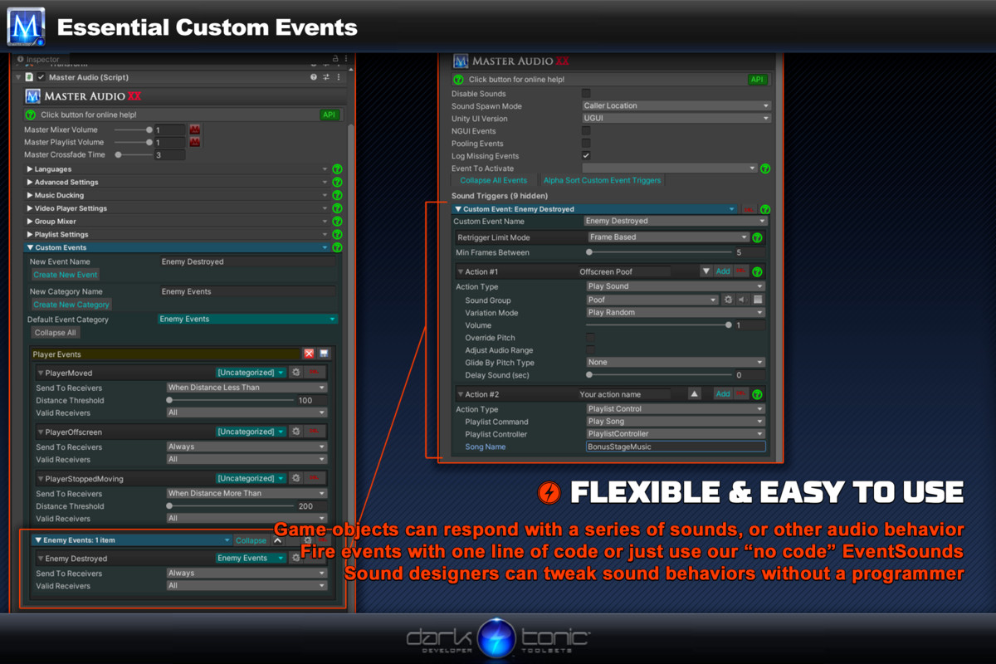This screenshot has height=664, width=996.
Task: Click help icon next to Retrigger Limit Mode
Action: (757, 237)
